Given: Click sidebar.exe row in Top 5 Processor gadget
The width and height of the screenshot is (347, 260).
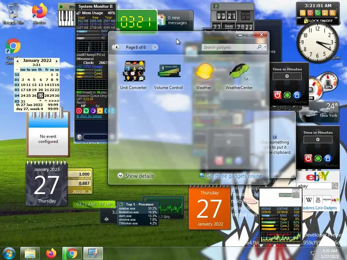Looking at the screenshot, I should pyautogui.click(x=138, y=209).
